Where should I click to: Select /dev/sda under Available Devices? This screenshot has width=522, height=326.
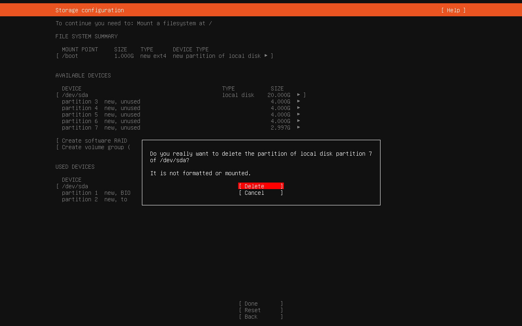[75, 95]
